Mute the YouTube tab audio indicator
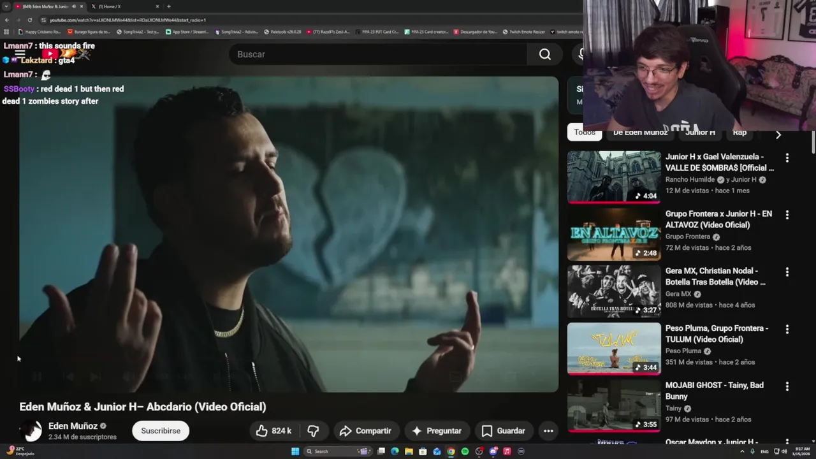The width and height of the screenshot is (816, 459). click(73, 6)
